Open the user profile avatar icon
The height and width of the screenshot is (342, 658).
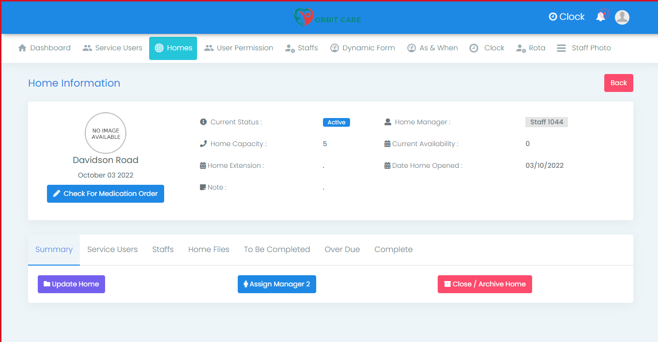622,17
